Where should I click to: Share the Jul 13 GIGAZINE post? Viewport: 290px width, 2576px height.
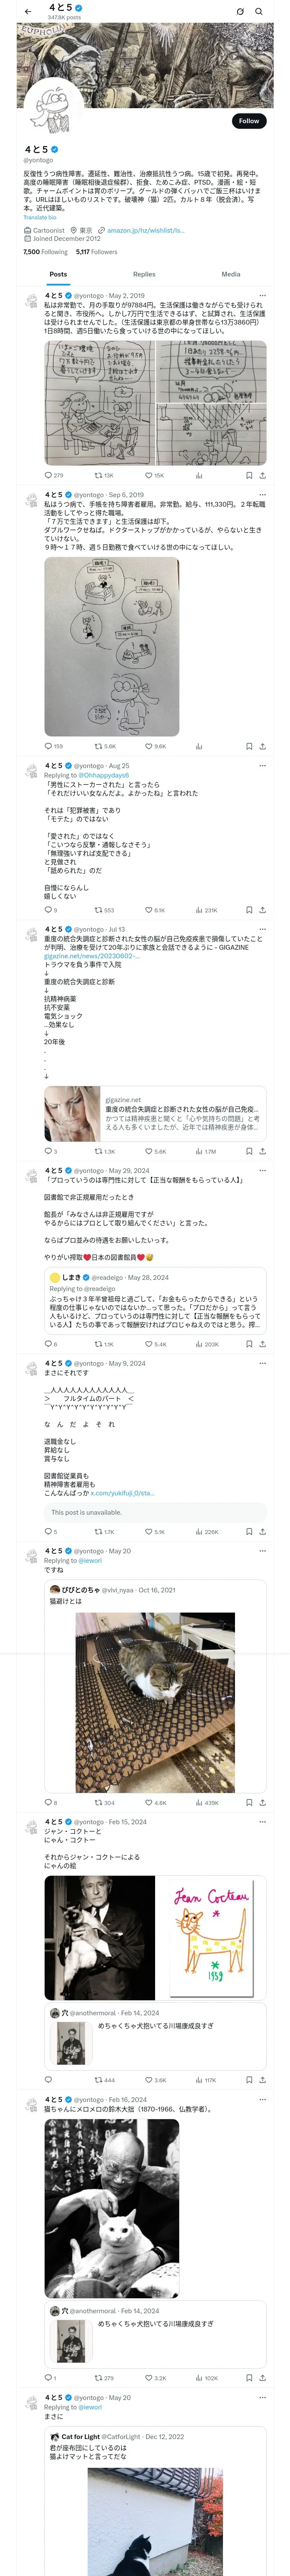click(x=262, y=1151)
